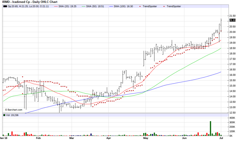The height and width of the screenshot is (145, 238).
Task: Click the black OHLC legend swatch
Action: click(5, 6)
